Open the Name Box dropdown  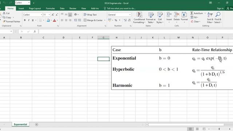click(x=11, y=31)
